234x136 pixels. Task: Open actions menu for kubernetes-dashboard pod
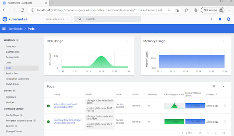(x=225, y=106)
